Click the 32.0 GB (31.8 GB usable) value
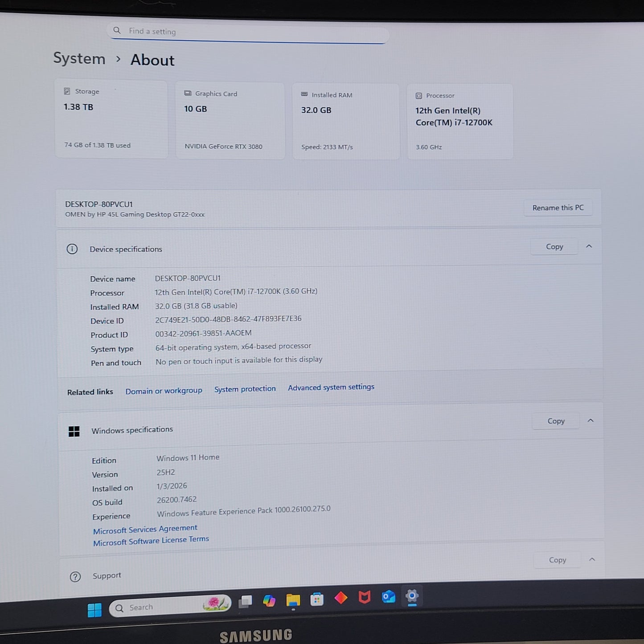Image resolution: width=644 pixels, height=644 pixels. coord(196,306)
